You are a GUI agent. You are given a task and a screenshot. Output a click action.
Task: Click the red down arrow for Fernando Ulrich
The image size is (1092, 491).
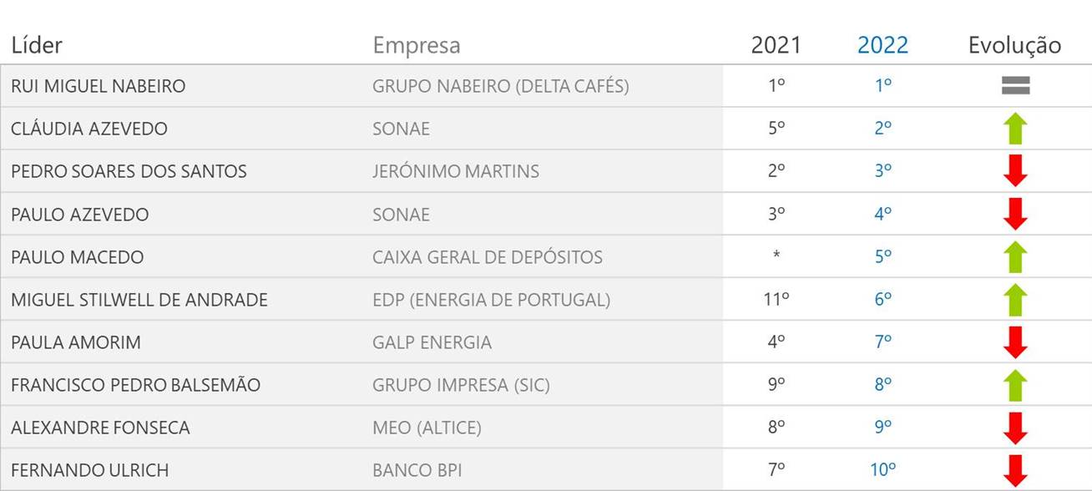tap(1015, 470)
